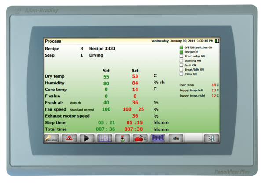Screen dimensions: 264x183
Task: Toggle Recipe ON checkbox
Action: point(181,52)
